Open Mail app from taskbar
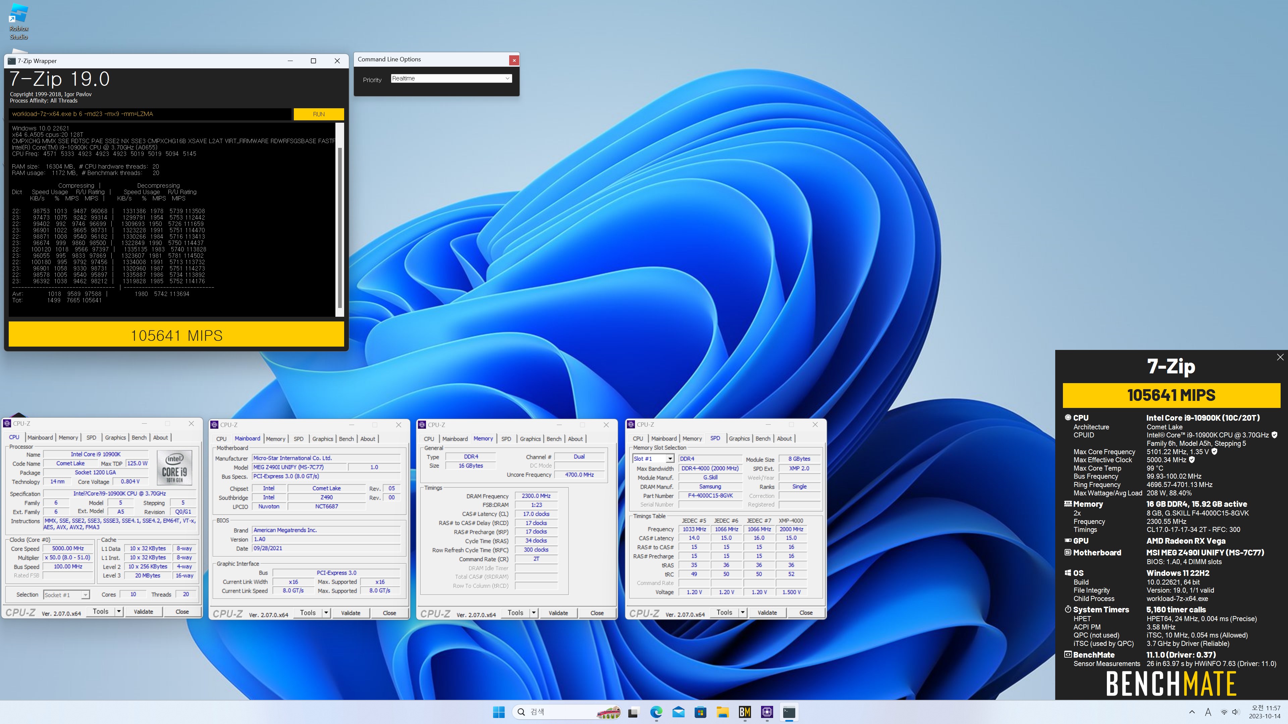 tap(679, 712)
